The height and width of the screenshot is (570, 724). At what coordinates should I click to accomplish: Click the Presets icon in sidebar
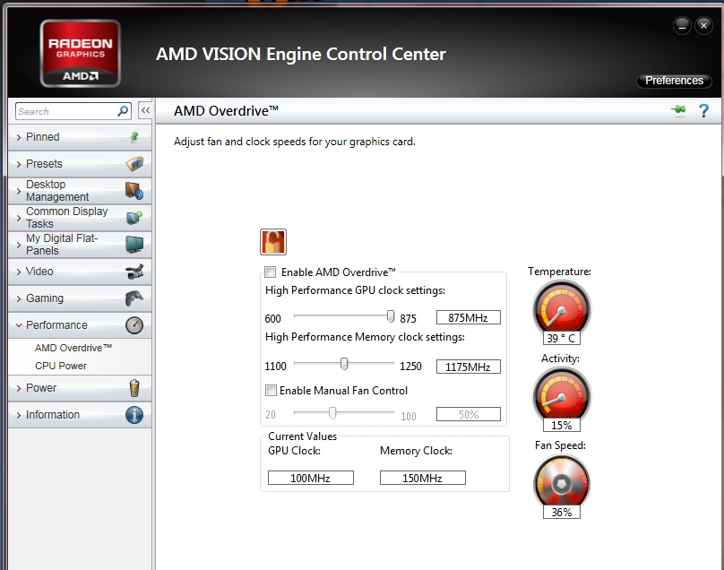tap(134, 163)
